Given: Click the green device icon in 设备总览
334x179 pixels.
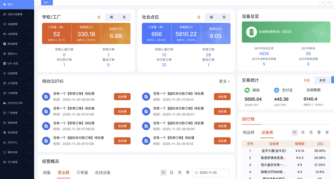Looking at the screenshot, I should coord(251,32).
